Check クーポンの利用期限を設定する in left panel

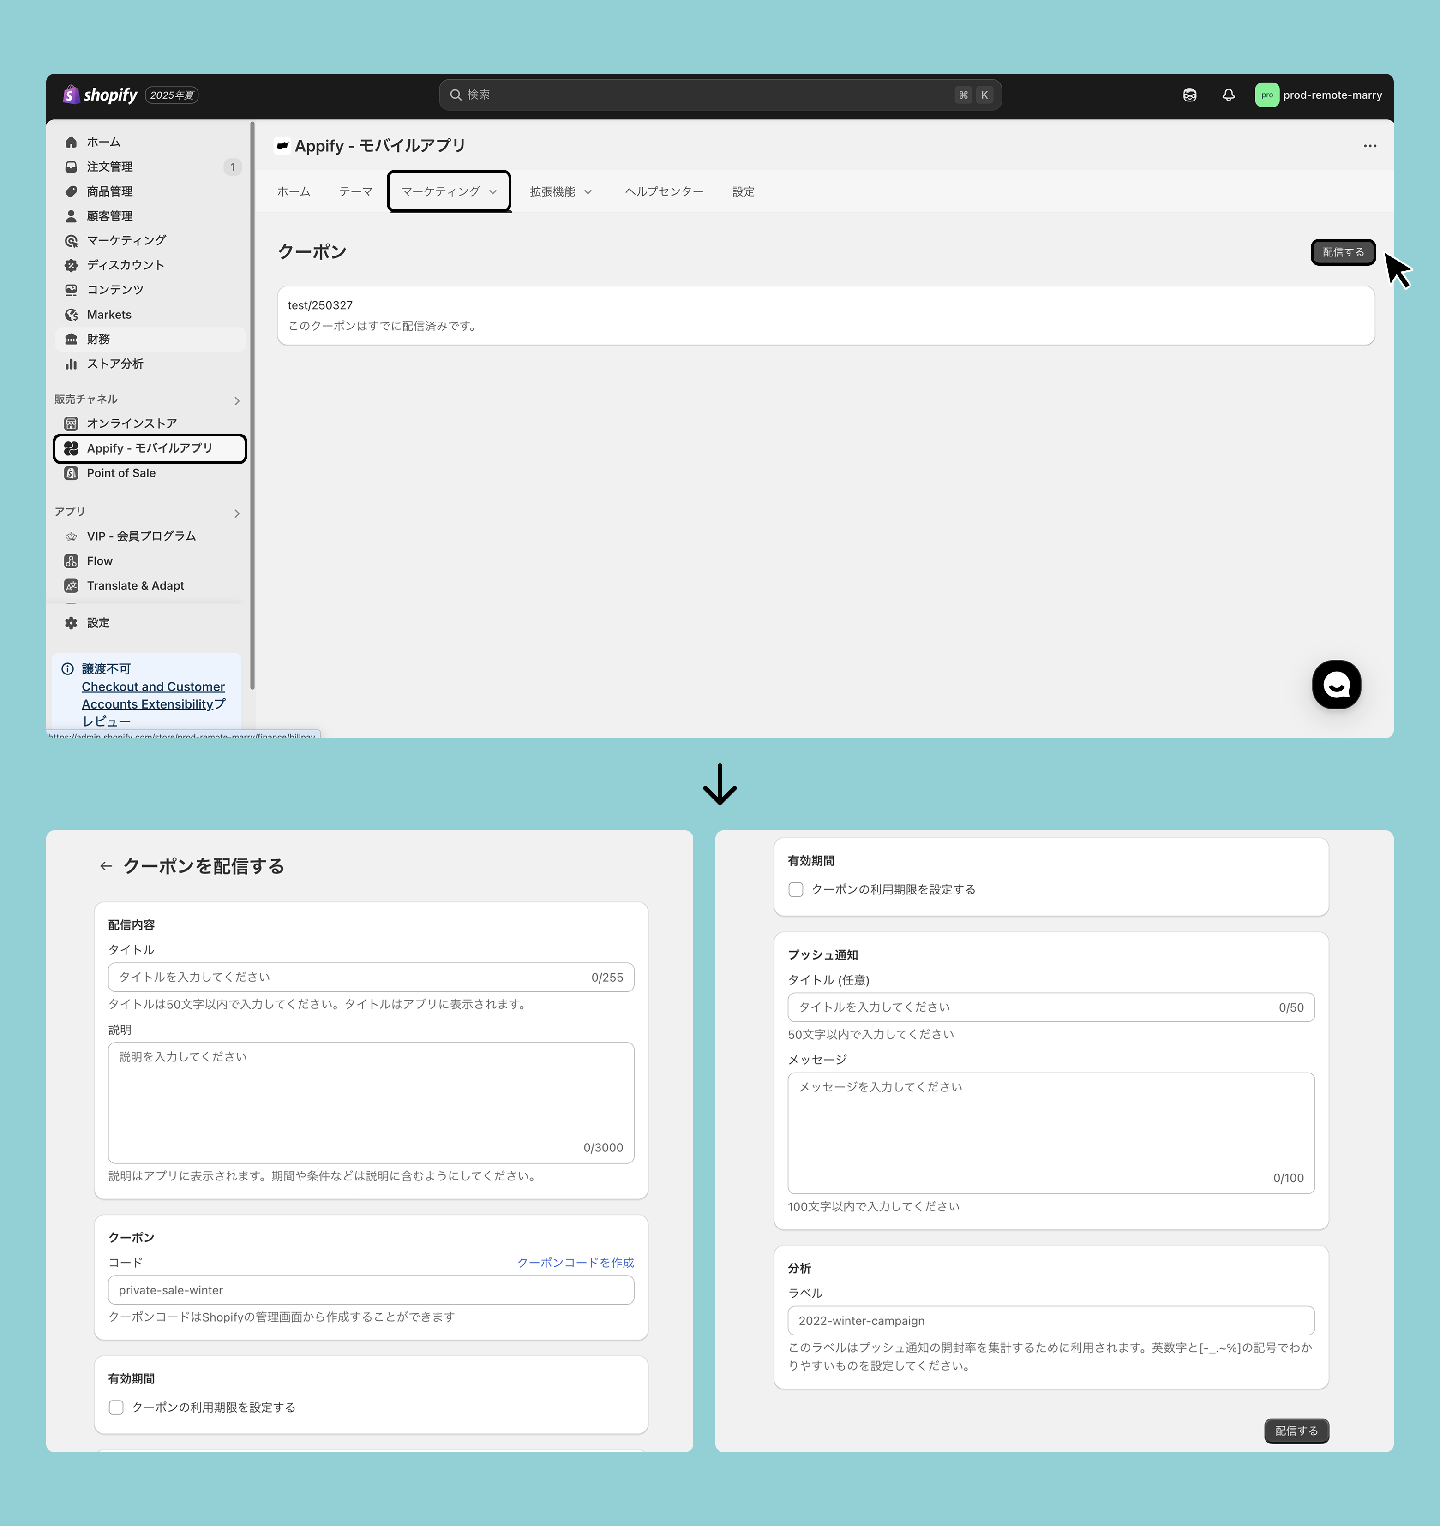[117, 1407]
